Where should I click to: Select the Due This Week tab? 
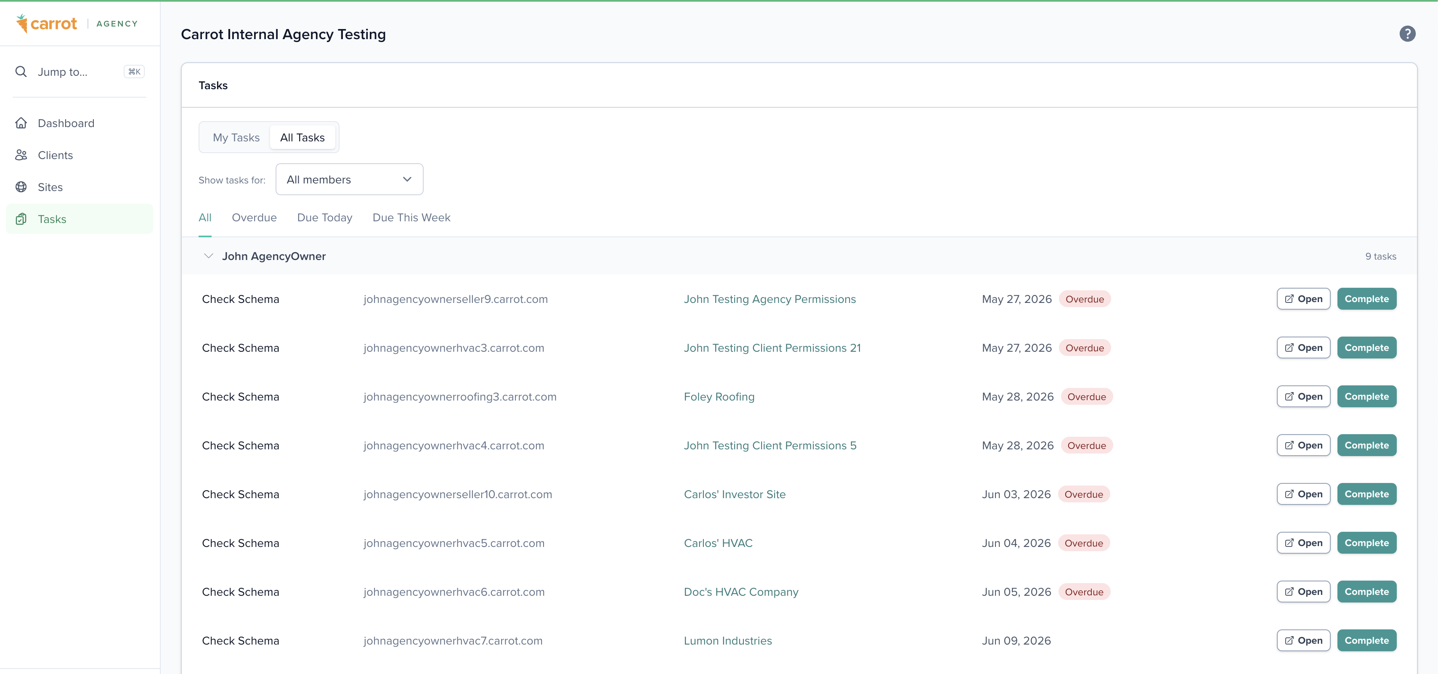tap(411, 218)
